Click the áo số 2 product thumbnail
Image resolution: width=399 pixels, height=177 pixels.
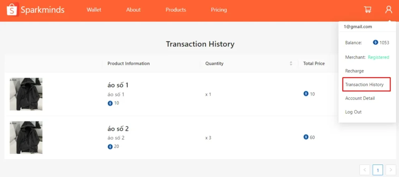coord(26,137)
